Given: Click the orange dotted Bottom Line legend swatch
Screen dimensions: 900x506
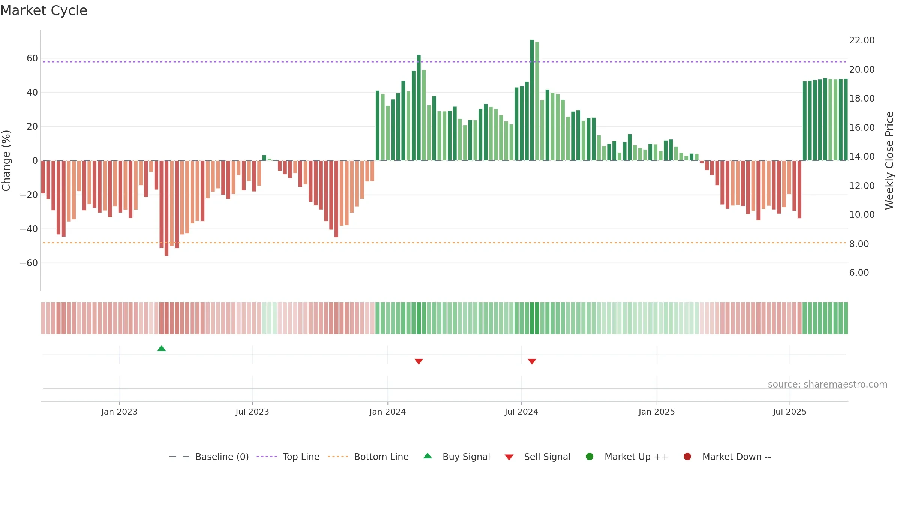Looking at the screenshot, I should [338, 457].
